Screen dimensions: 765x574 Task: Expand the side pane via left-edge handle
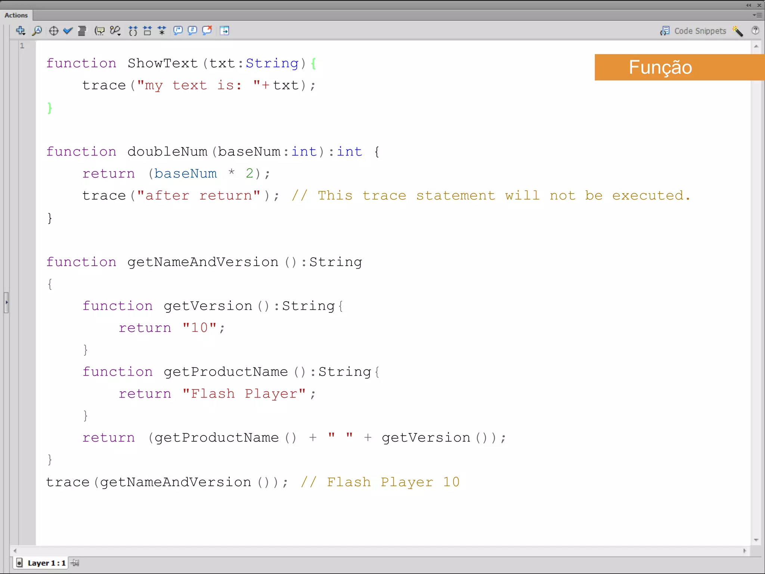point(6,302)
